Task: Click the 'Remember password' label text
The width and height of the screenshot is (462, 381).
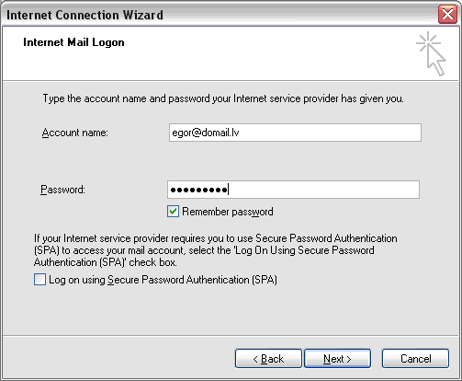Action: 228,212
